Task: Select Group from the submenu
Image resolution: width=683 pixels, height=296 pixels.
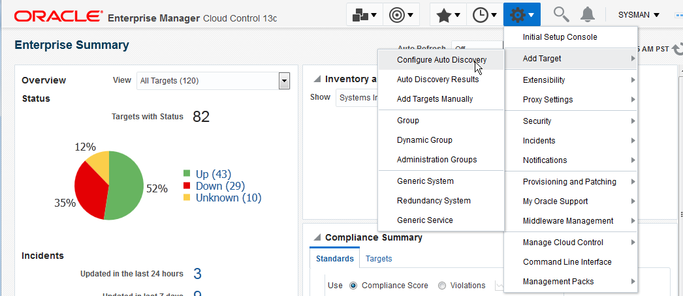Action: pos(441,121)
